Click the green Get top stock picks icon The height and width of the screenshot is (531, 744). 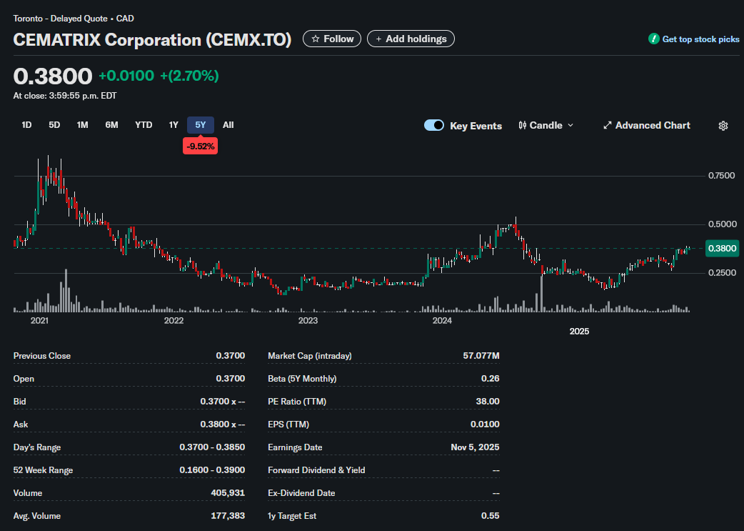click(x=654, y=39)
